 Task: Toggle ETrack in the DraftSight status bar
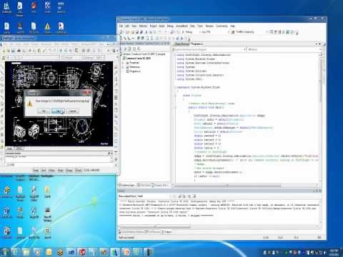pyautogui.click(x=78, y=170)
